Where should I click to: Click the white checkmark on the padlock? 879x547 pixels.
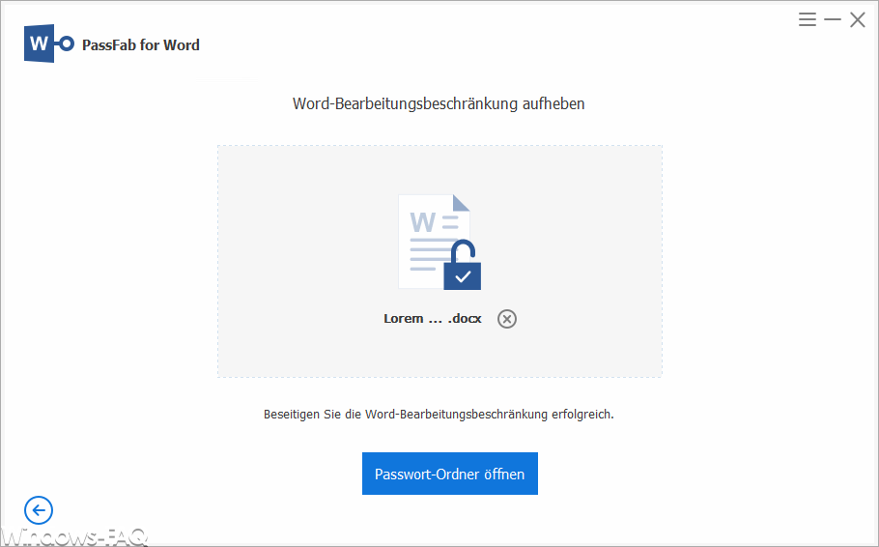[x=463, y=276]
